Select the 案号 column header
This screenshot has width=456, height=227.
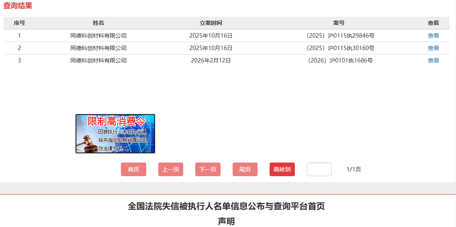(339, 23)
